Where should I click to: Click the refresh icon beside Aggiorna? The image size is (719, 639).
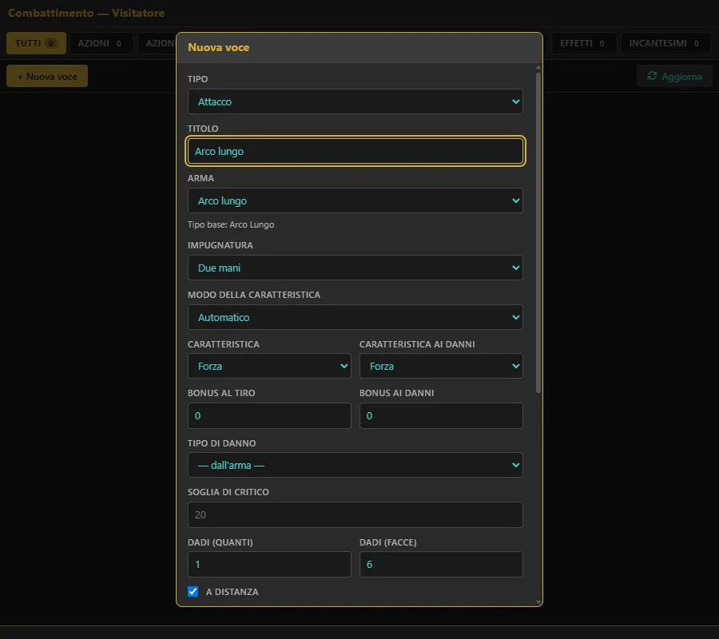(652, 76)
